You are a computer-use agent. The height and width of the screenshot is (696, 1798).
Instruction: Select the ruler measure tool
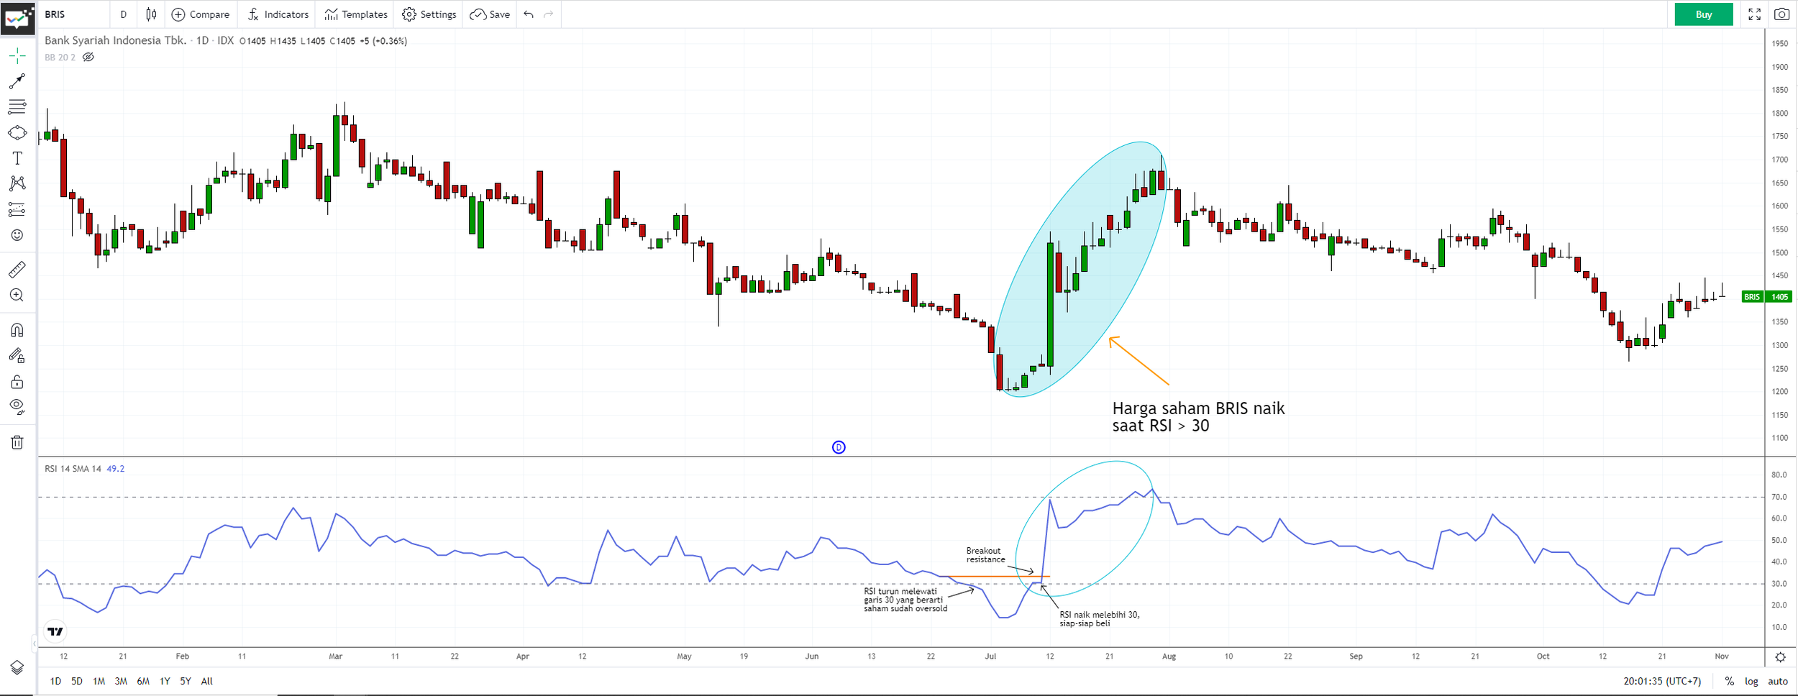coord(17,270)
